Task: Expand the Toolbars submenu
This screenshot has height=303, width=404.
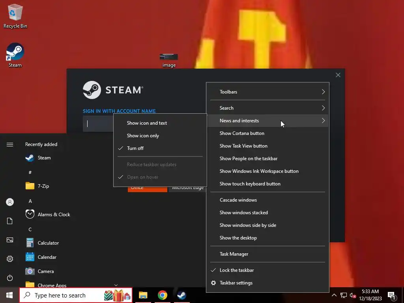Action: coord(268,92)
